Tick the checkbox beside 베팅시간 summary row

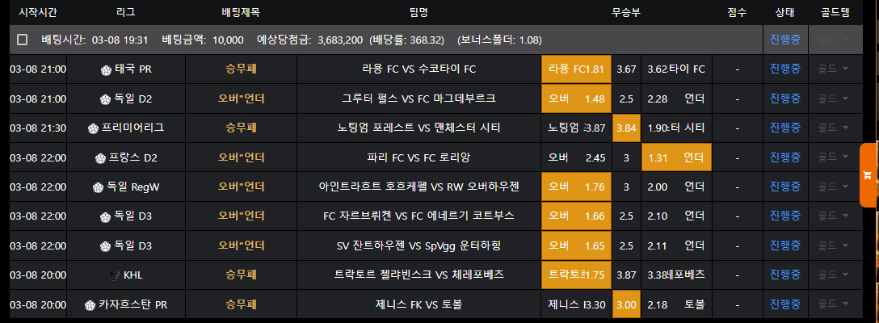pyautogui.click(x=23, y=40)
